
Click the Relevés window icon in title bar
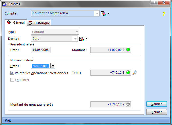(x=4, y=3)
